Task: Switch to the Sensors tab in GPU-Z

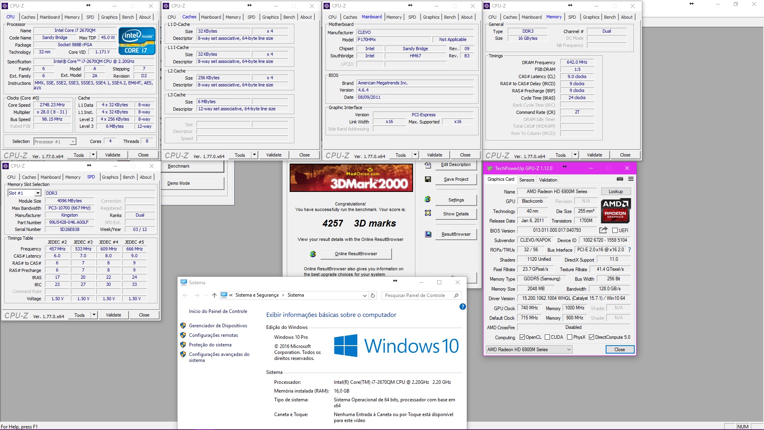Action: [526, 180]
